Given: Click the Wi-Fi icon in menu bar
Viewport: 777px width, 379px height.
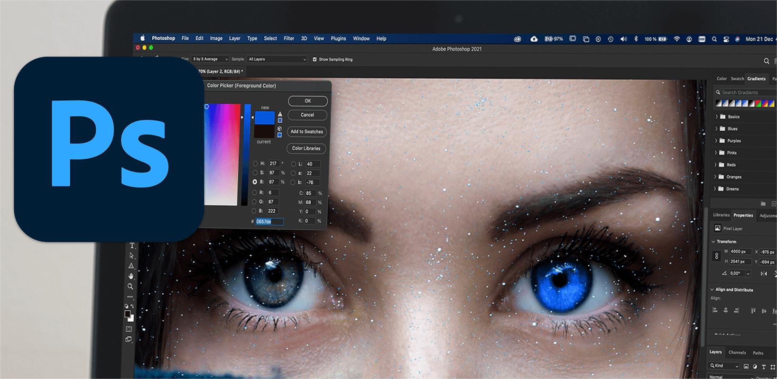Looking at the screenshot, I should pos(677,39).
